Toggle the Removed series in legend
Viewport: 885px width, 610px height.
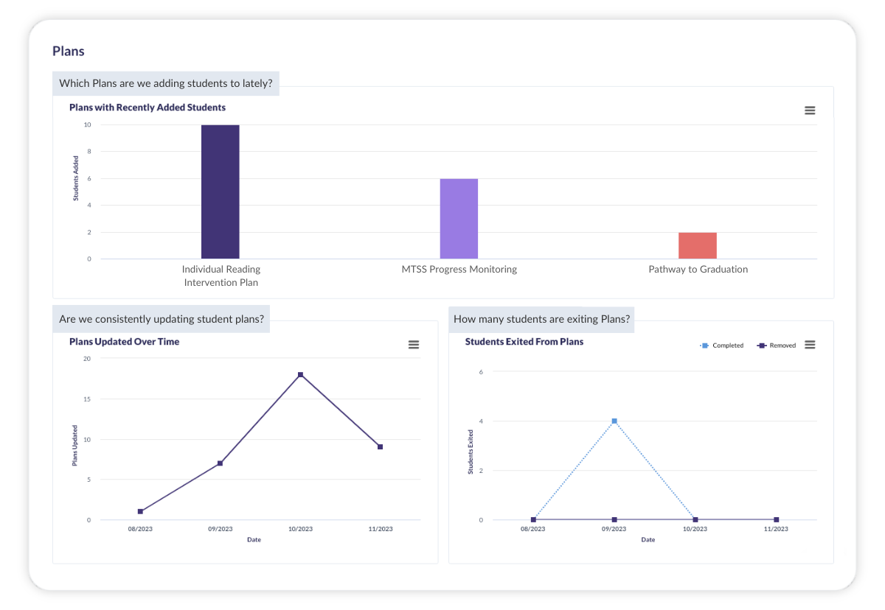777,346
